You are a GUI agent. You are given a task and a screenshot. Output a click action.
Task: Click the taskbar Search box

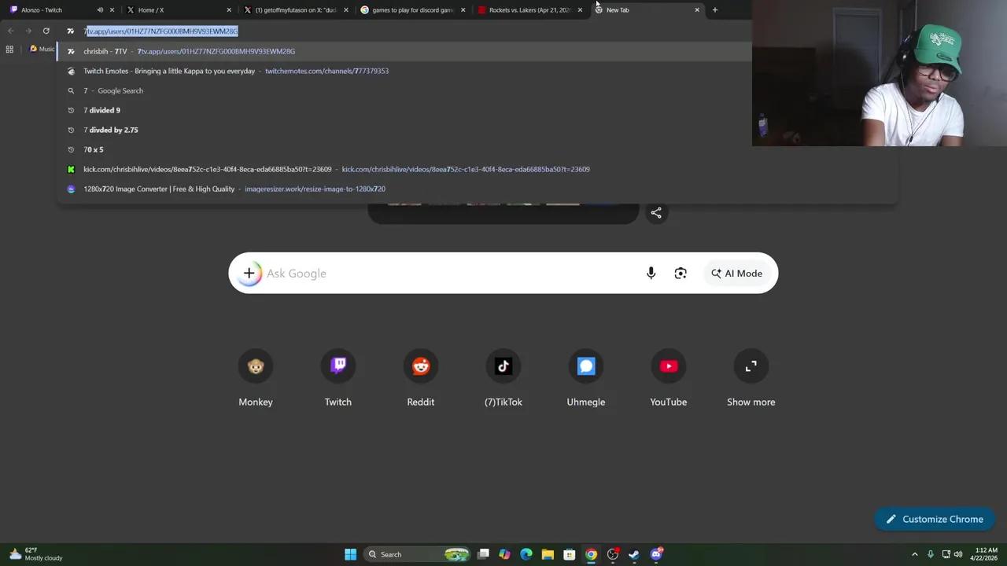click(x=419, y=554)
